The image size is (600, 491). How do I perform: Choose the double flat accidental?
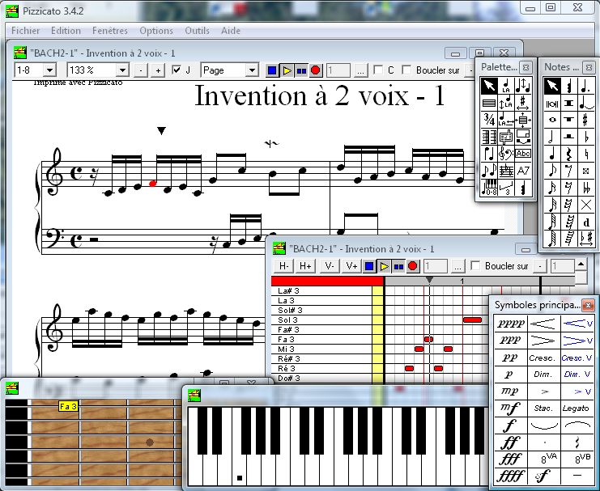(585, 188)
